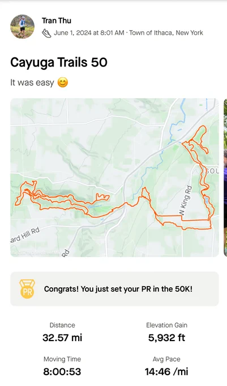Tap the June 1, 2024 at 8:01 AM timestamp
This screenshot has width=227, height=386.
click(89, 33)
